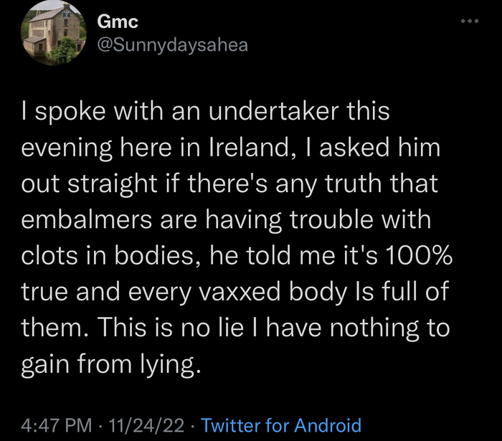Open the Twitter for Android source link
Screen dimensions: 502x441
click(281, 425)
